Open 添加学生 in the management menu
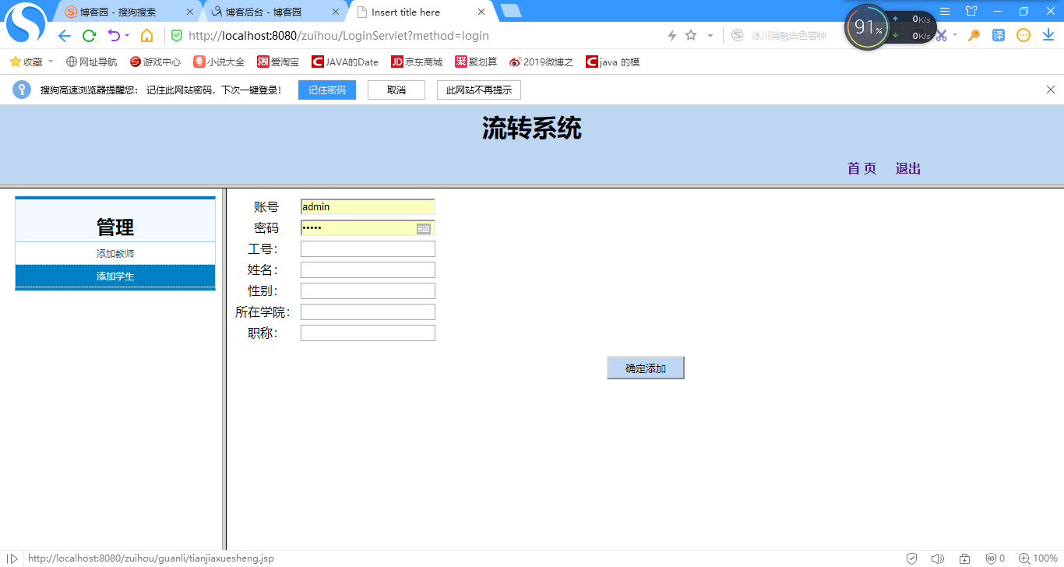Image resolution: width=1064 pixels, height=567 pixels. point(115,276)
